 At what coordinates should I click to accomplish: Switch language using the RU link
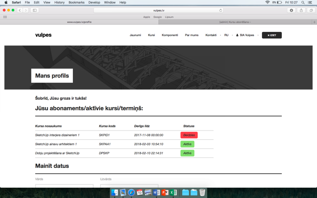(x=226, y=35)
